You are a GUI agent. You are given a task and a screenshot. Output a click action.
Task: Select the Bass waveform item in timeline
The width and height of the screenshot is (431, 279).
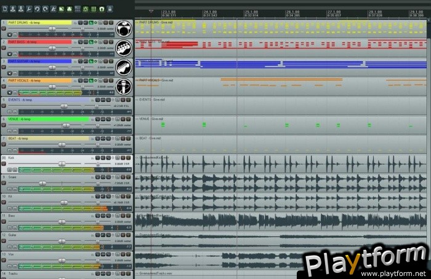point(280,221)
